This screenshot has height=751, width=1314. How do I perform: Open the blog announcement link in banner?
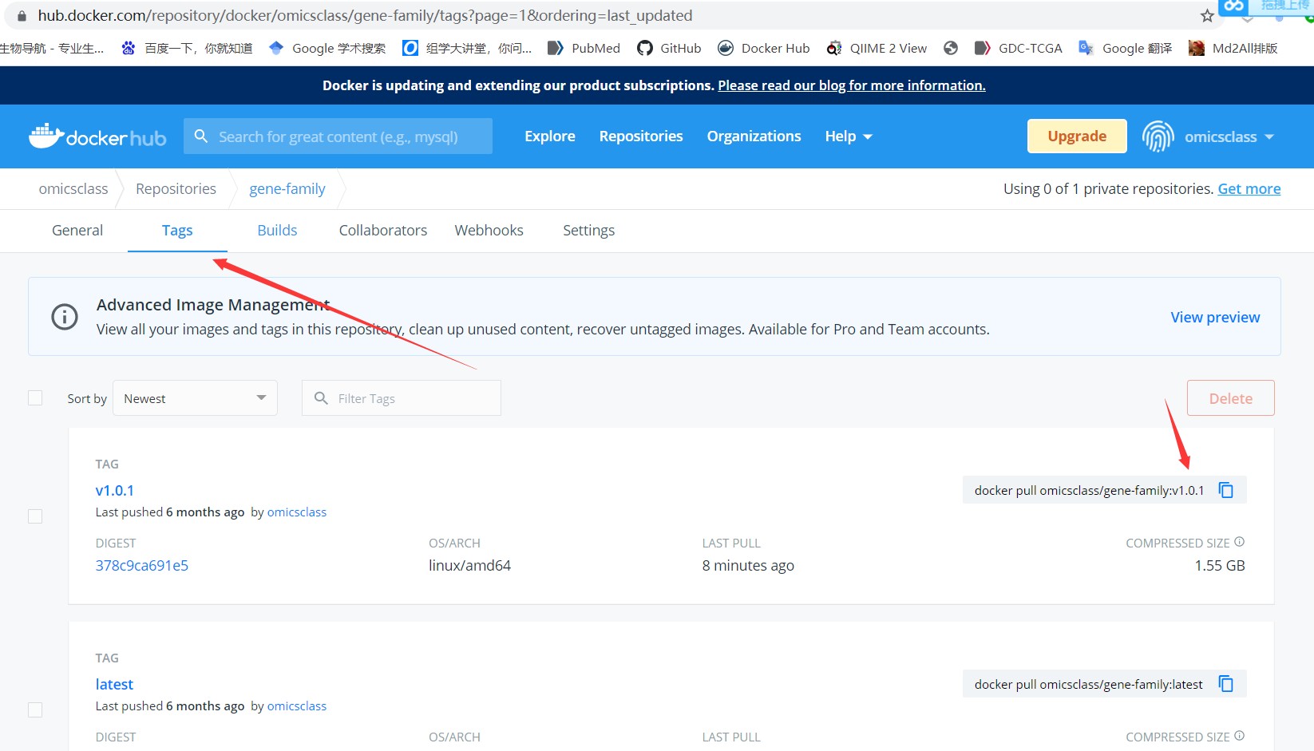852,85
